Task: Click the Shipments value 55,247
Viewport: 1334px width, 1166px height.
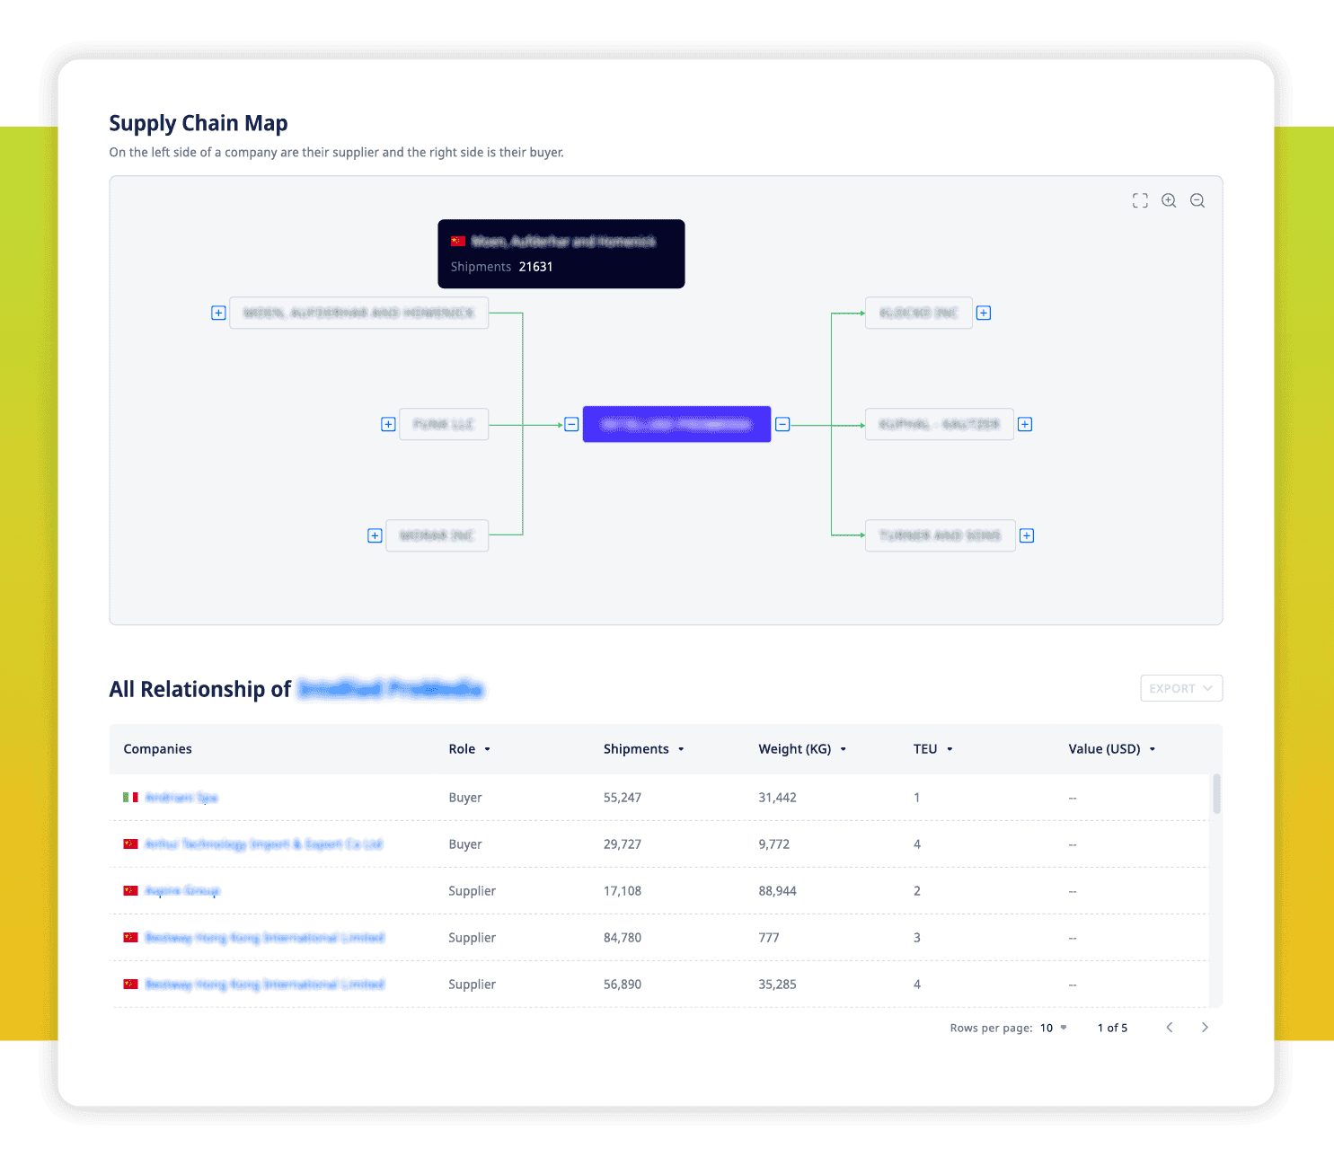Action: [x=623, y=798]
